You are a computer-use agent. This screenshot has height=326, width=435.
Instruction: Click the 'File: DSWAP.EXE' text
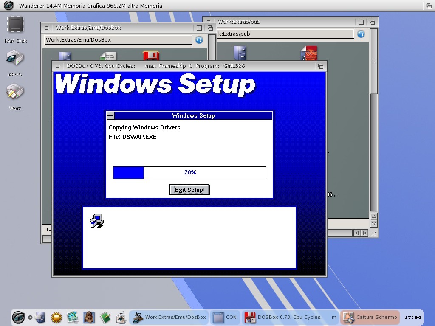pos(133,137)
